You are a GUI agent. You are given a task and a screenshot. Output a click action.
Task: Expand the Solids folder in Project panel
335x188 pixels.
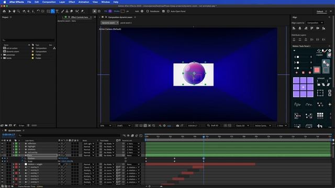click(2, 58)
